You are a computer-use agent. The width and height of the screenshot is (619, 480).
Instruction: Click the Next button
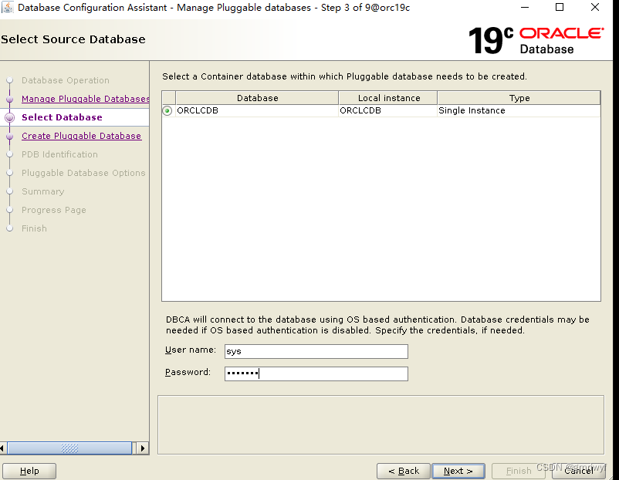[x=458, y=471]
